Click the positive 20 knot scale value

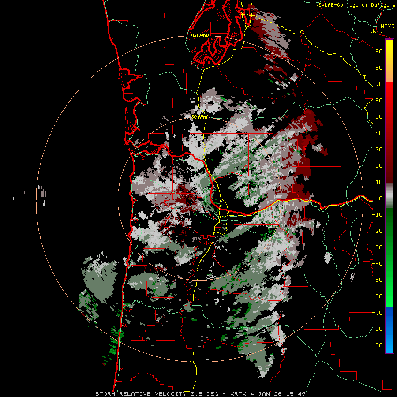(x=379, y=165)
